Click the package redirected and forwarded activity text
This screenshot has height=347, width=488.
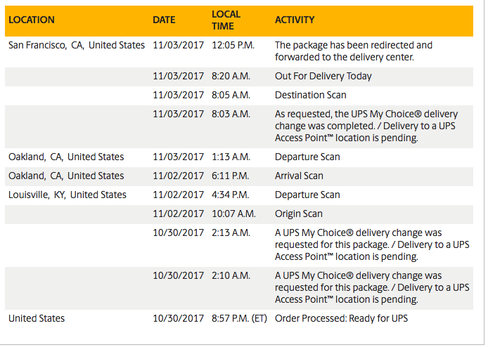pos(354,51)
